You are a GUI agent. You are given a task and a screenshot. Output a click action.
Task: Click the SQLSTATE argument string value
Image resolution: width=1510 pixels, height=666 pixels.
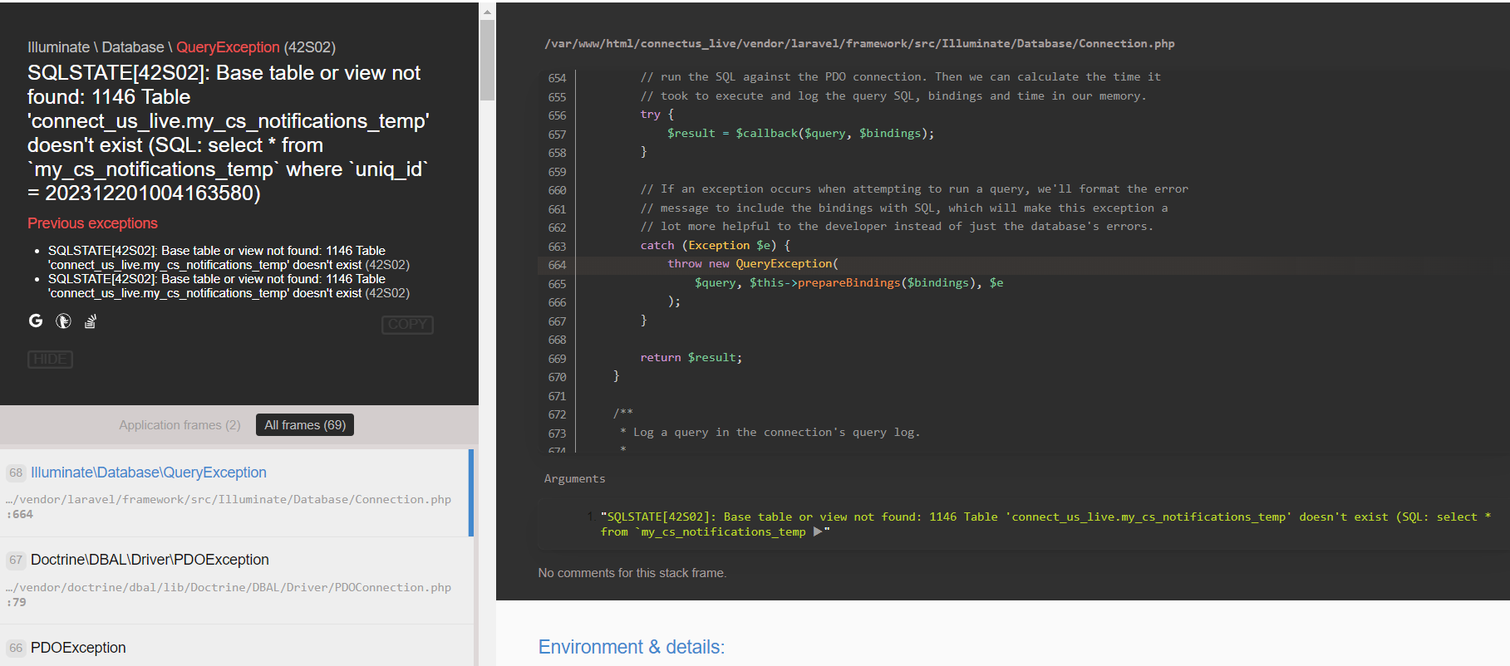pos(1045,524)
